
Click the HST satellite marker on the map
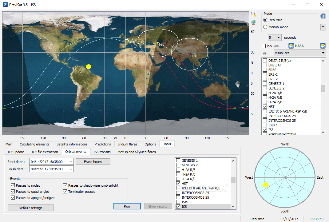coord(189,54)
